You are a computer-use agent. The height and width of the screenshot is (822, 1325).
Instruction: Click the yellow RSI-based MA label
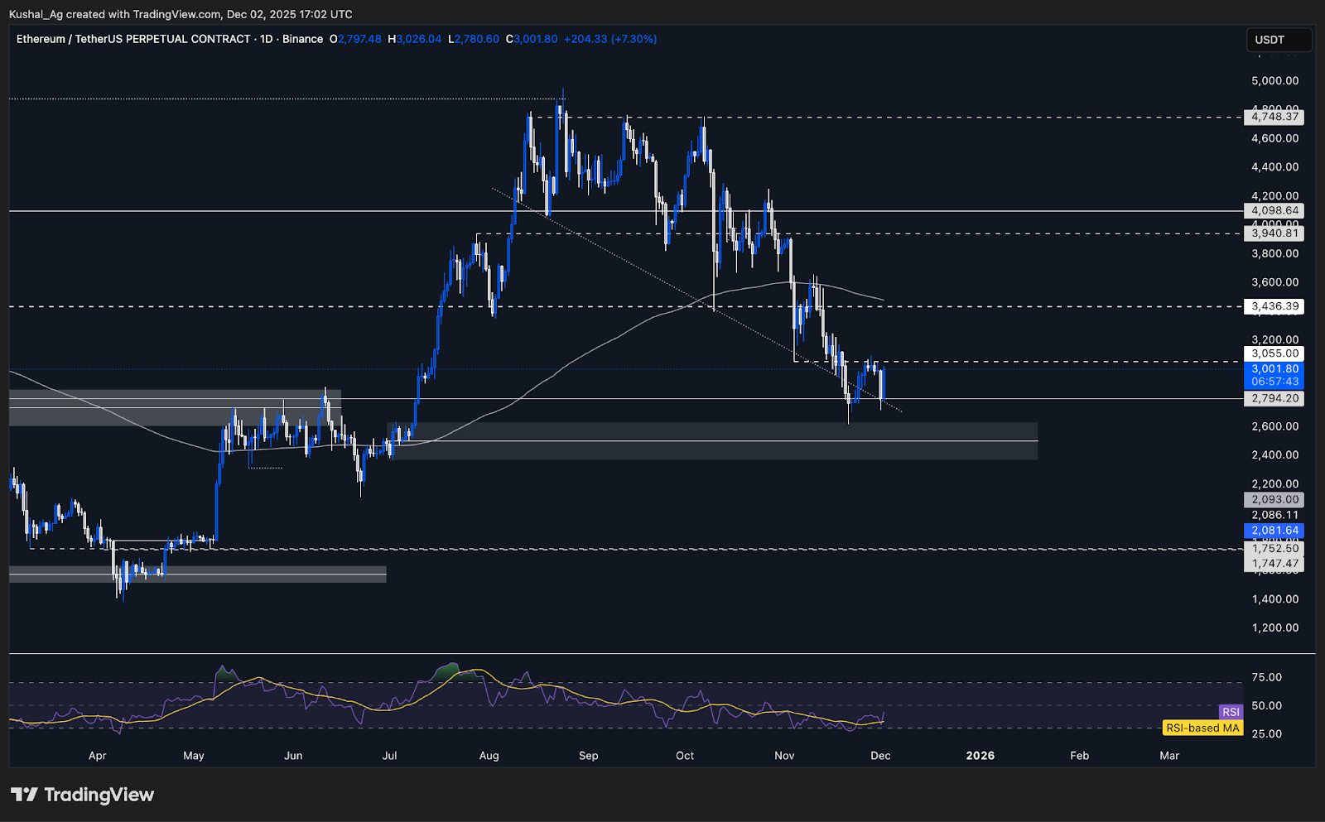(x=1202, y=729)
